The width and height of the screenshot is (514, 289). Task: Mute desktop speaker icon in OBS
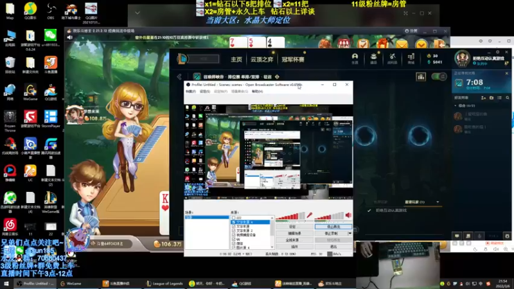[x=348, y=215]
